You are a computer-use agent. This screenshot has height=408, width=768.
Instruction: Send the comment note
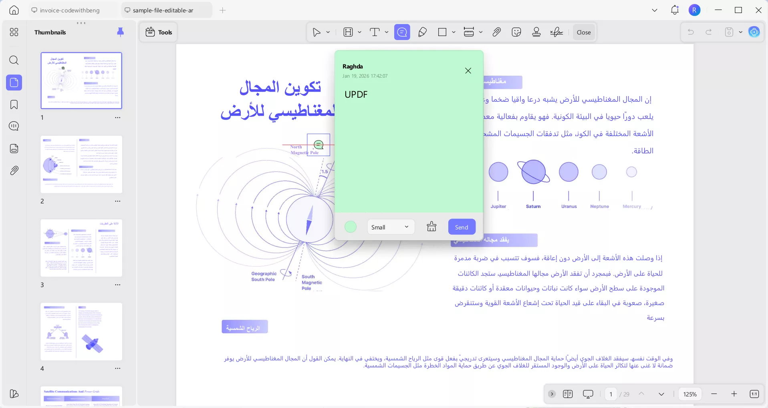[462, 227]
